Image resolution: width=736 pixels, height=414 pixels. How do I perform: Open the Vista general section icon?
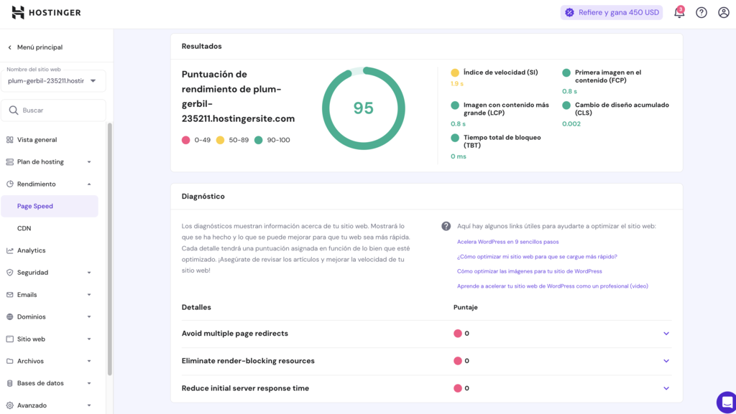click(x=10, y=139)
